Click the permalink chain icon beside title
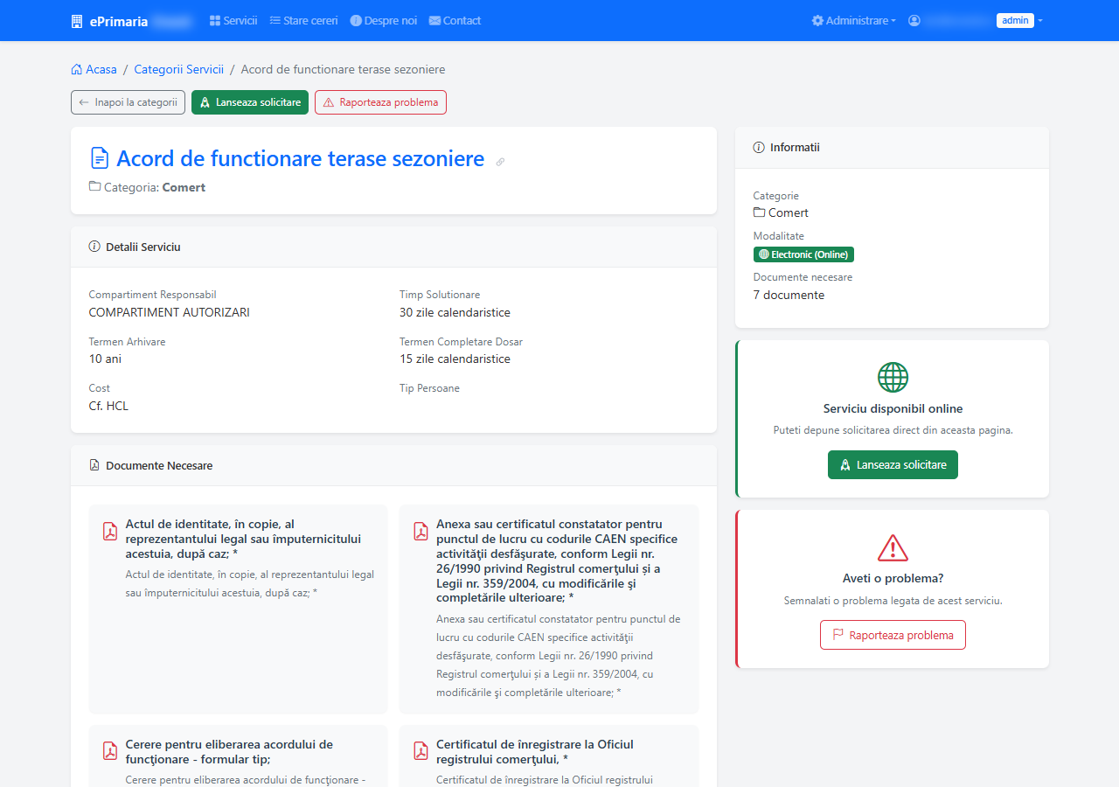 coord(500,162)
